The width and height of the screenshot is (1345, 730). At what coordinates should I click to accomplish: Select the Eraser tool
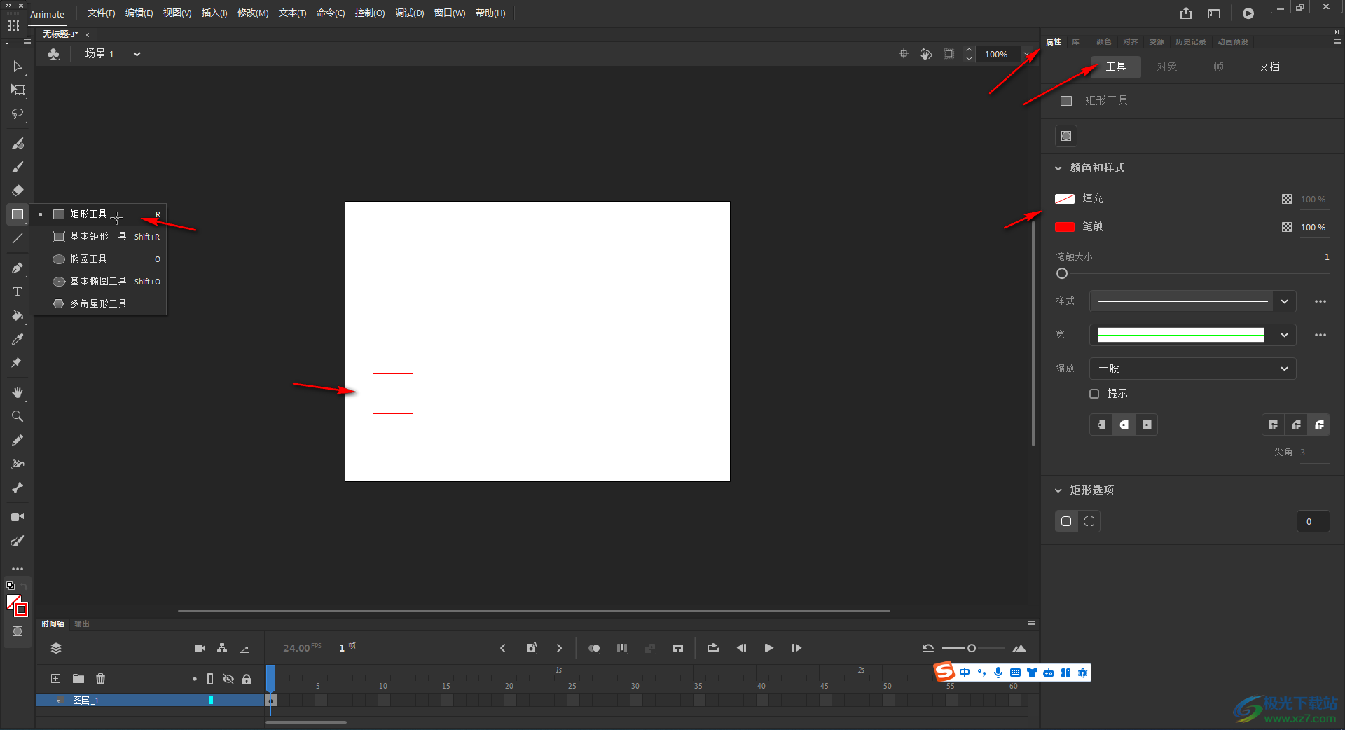18,191
